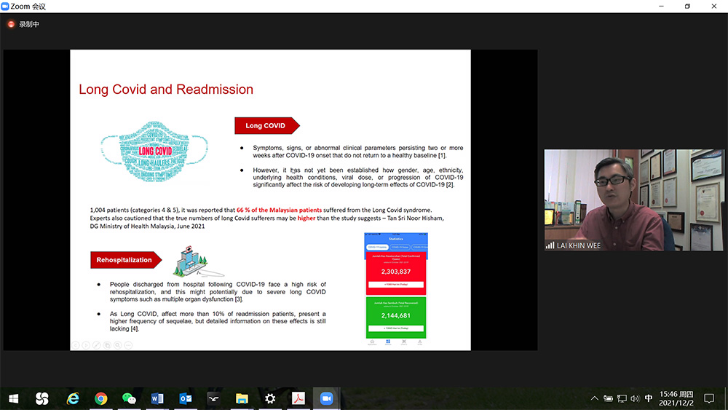Screen dimensions: 728x410
Task: Click home icon in phone screenshot bottom bar
Action: point(372,342)
